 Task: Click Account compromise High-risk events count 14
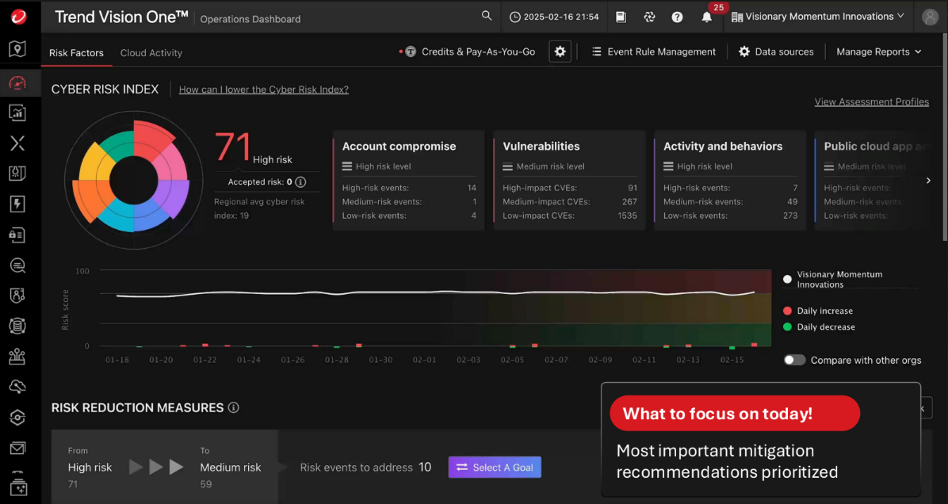tap(472, 188)
